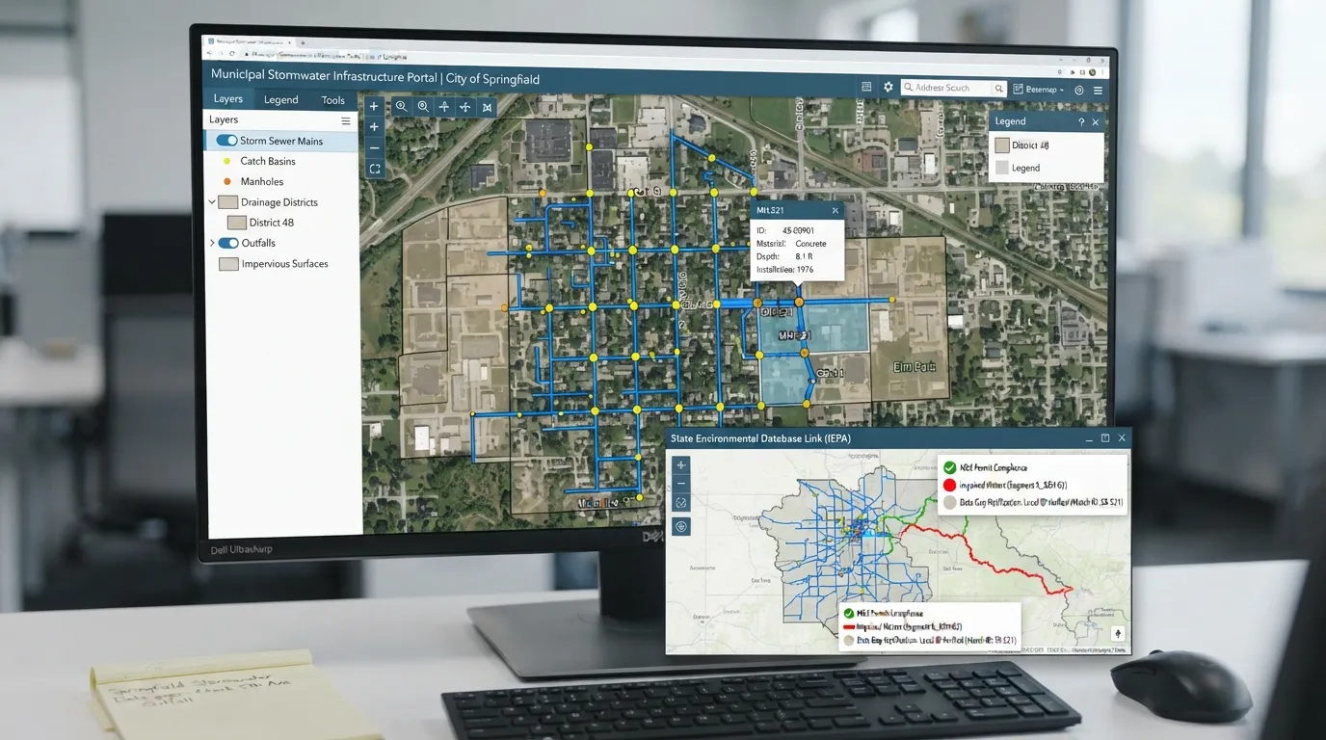Collapse the Drainage Districts group chevron
The height and width of the screenshot is (740, 1326).
pos(212,202)
